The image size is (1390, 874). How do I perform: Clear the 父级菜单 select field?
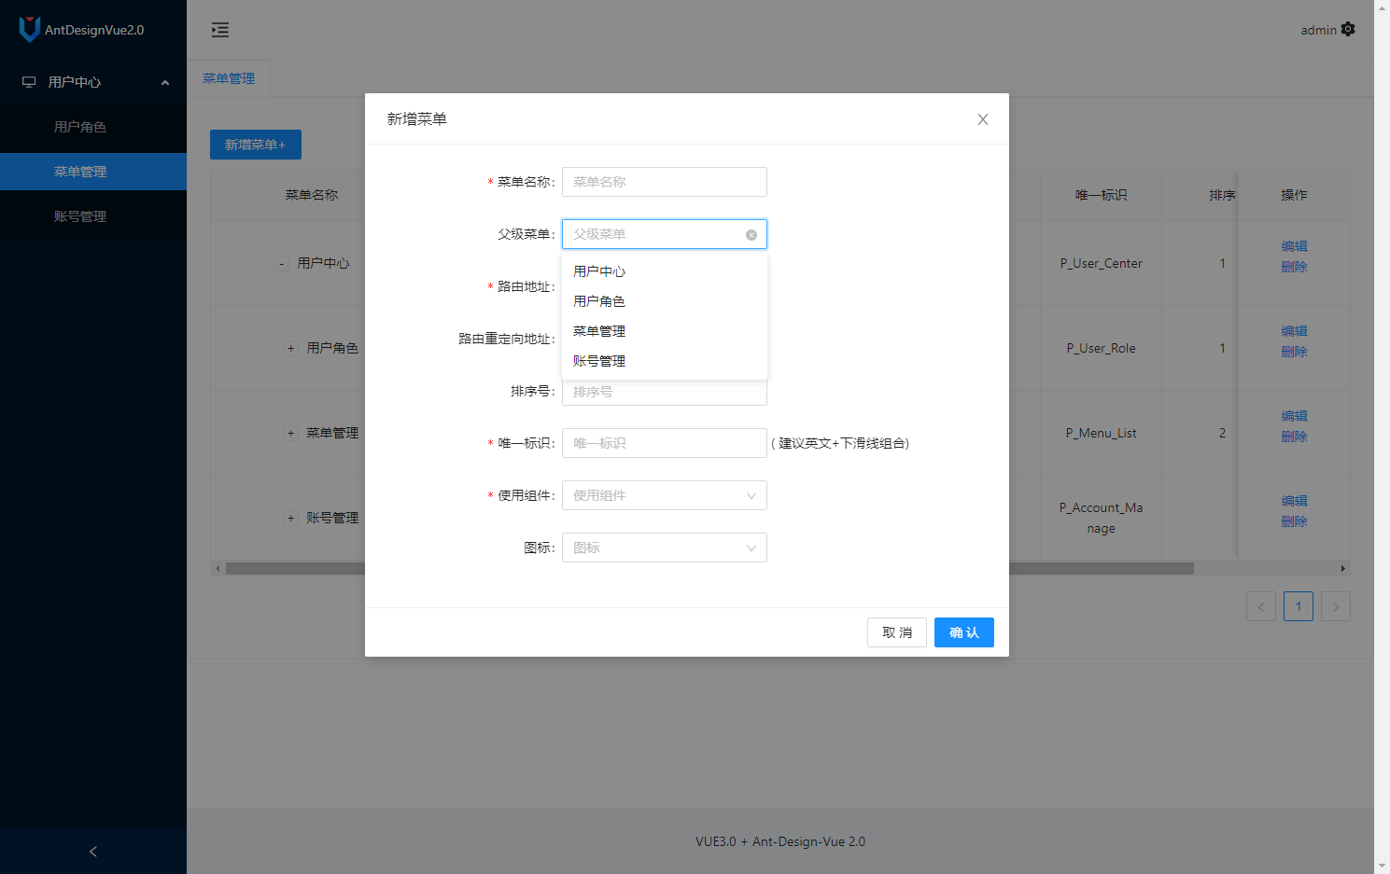751,235
